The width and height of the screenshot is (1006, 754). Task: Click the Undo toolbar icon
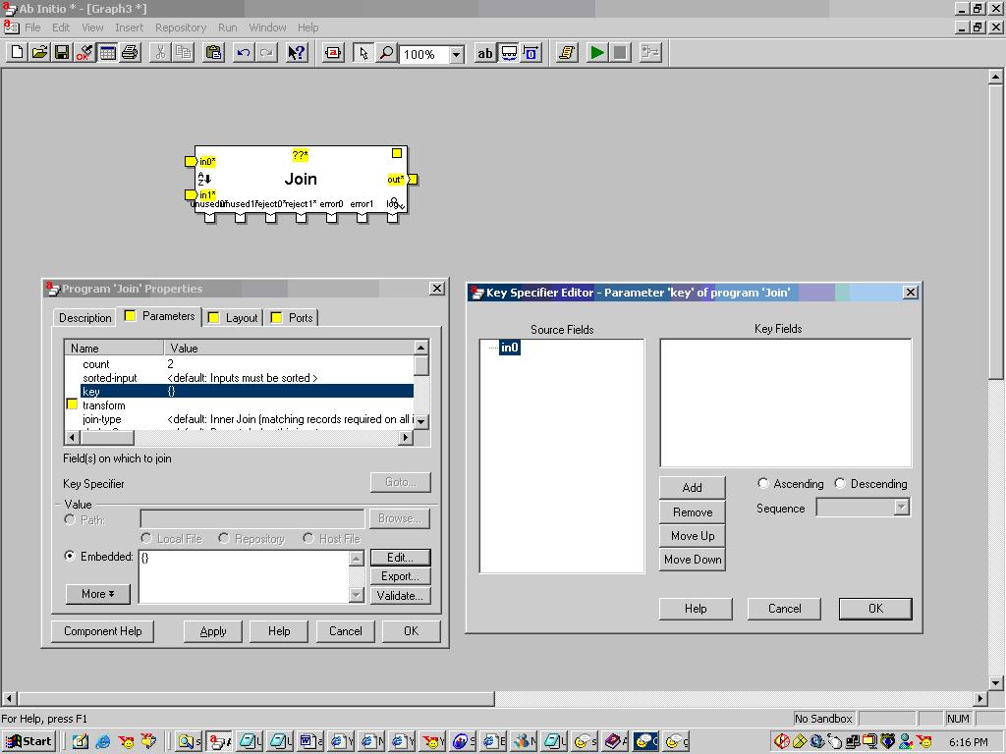click(x=243, y=53)
